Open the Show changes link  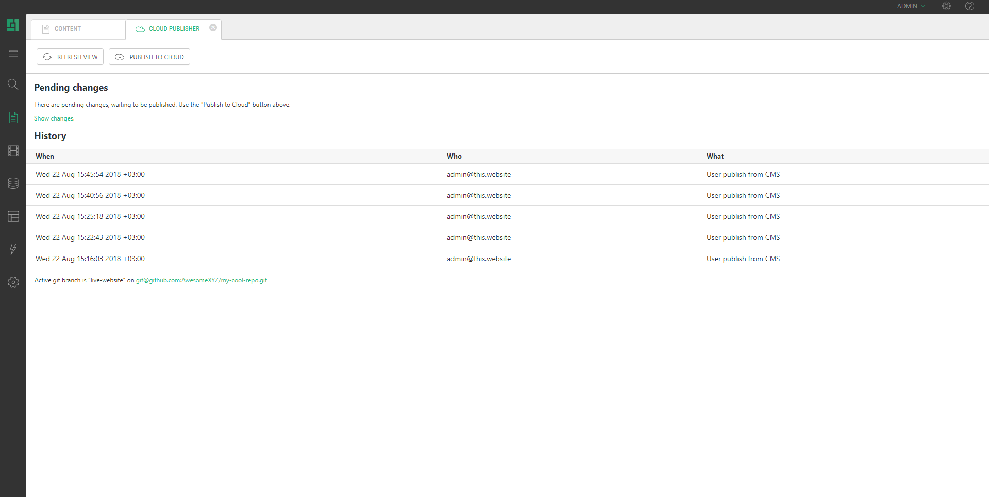pyautogui.click(x=54, y=118)
